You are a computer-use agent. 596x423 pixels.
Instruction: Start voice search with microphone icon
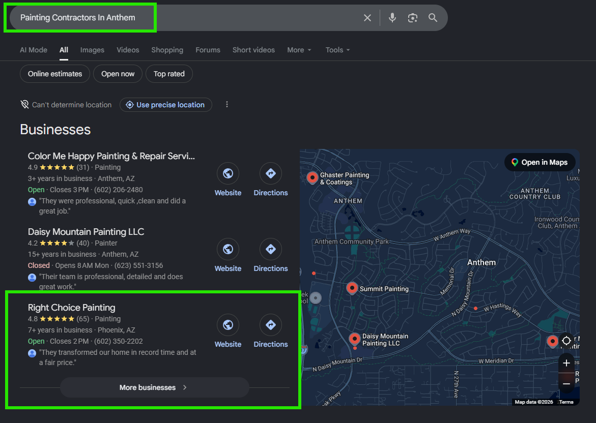(x=392, y=18)
